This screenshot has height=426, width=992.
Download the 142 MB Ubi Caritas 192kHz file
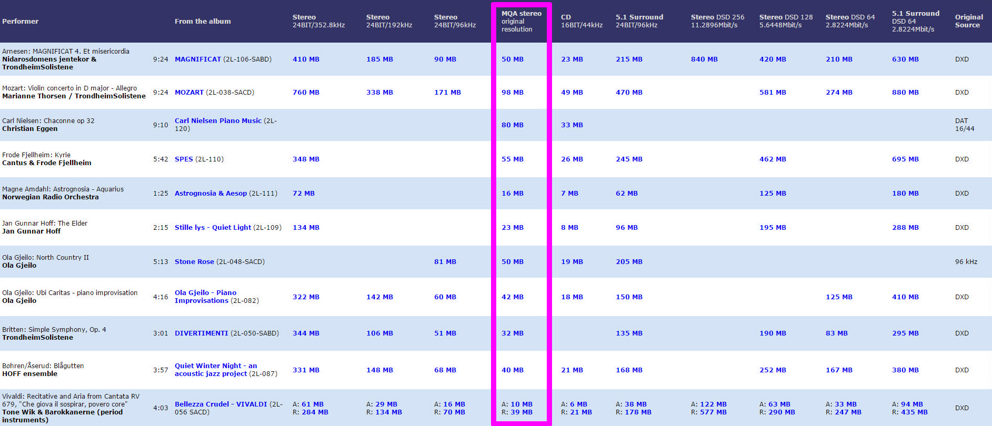click(x=379, y=297)
